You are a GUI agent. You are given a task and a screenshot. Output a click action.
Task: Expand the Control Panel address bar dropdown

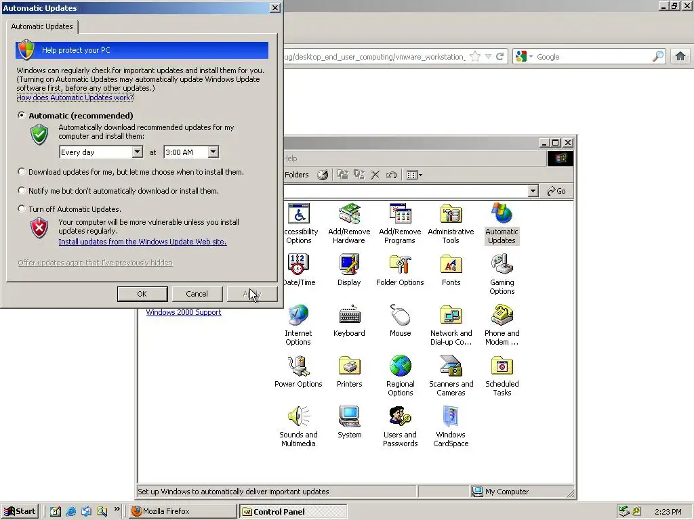tap(533, 191)
